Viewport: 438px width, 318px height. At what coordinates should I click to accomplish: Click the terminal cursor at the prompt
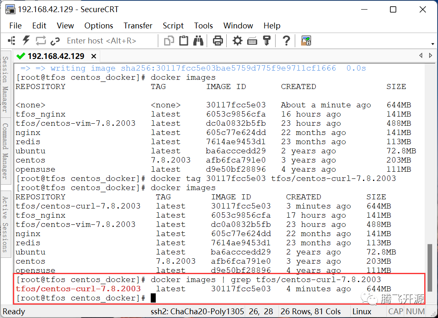[153, 298]
